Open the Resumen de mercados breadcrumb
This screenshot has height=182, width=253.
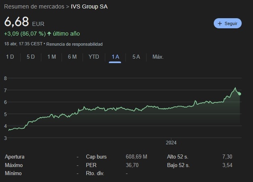click(34, 6)
